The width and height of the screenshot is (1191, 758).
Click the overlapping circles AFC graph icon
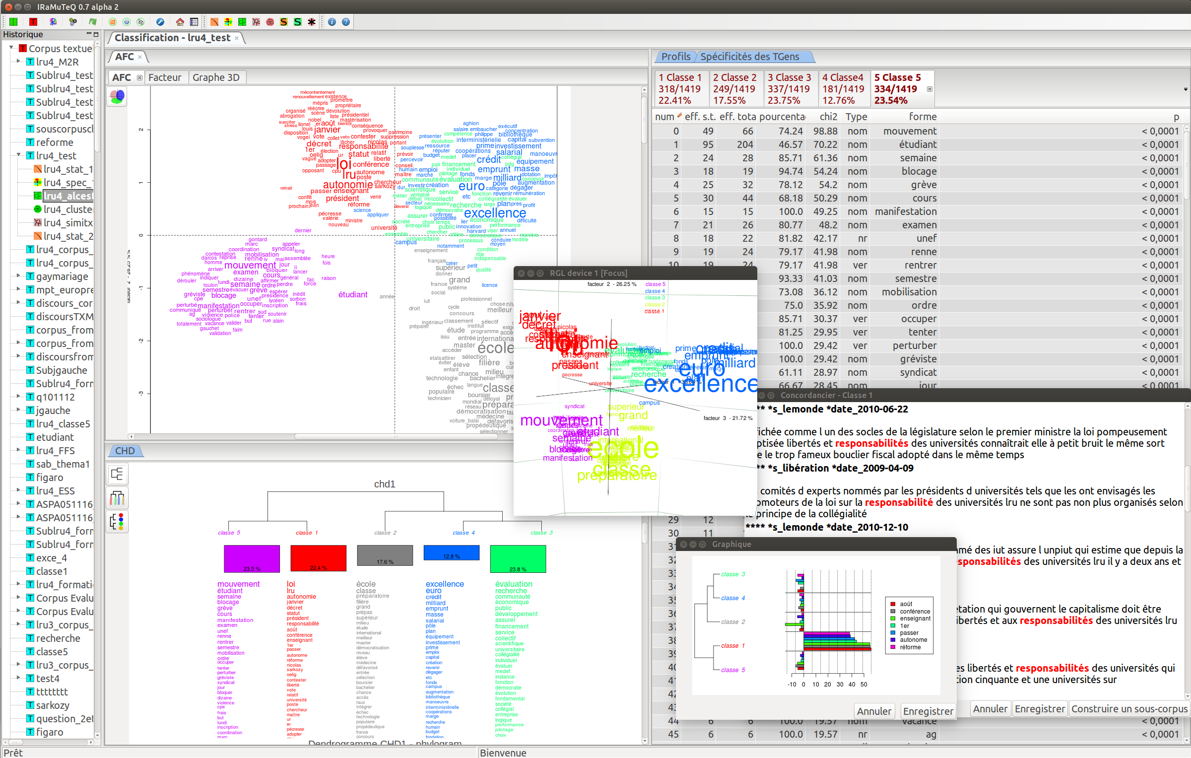118,96
